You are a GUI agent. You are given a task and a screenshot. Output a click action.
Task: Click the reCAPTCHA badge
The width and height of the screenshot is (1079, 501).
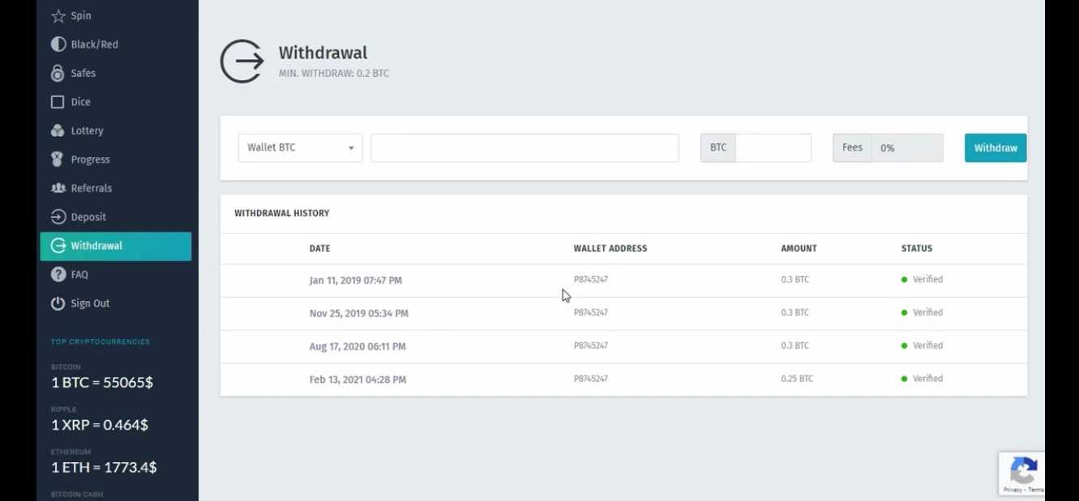click(x=1022, y=473)
